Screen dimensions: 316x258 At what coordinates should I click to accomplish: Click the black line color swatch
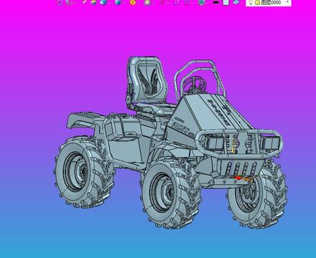coord(216,2)
